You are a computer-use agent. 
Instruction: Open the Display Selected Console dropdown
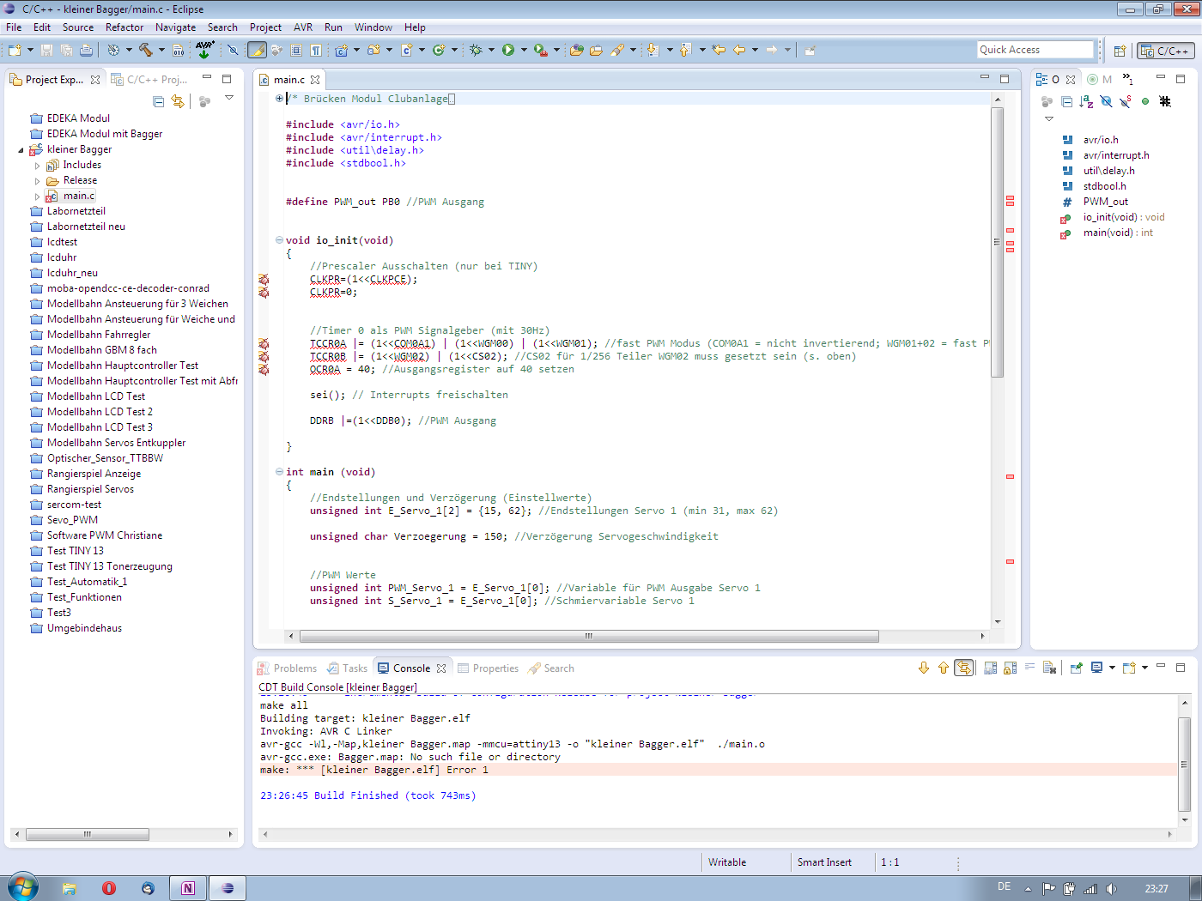pyautogui.click(x=1112, y=668)
